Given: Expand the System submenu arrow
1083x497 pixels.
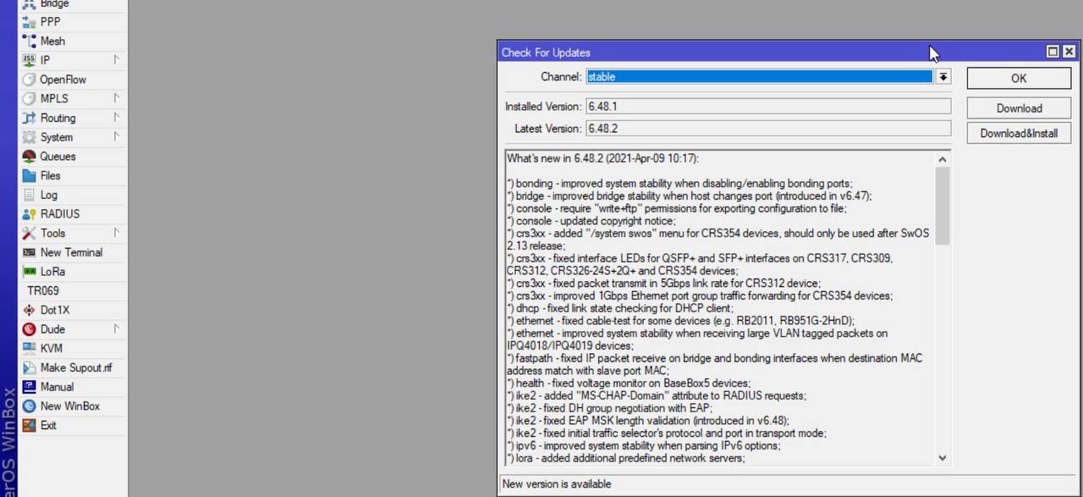Looking at the screenshot, I should 116,136.
